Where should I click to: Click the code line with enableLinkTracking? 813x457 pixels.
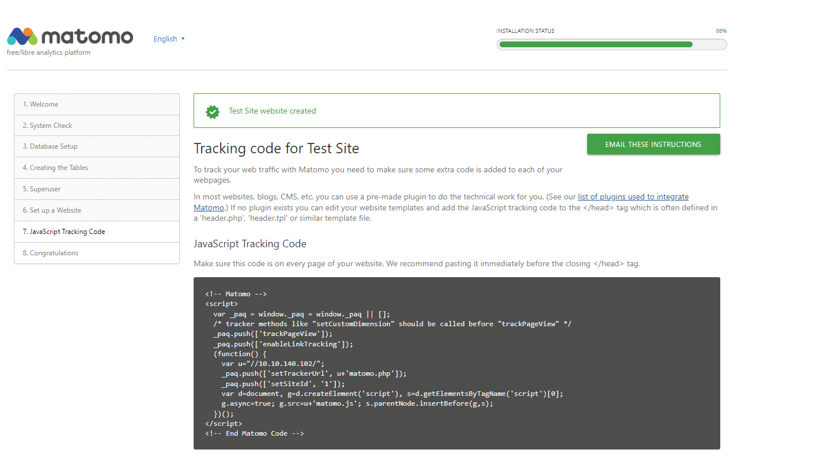[283, 344]
